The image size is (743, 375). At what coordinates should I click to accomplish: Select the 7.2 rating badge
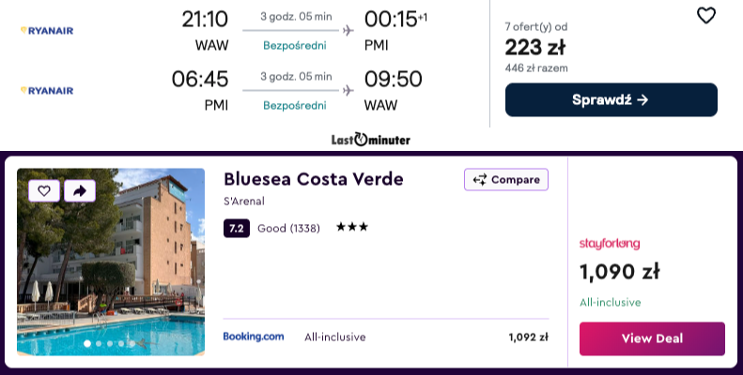[x=237, y=228]
